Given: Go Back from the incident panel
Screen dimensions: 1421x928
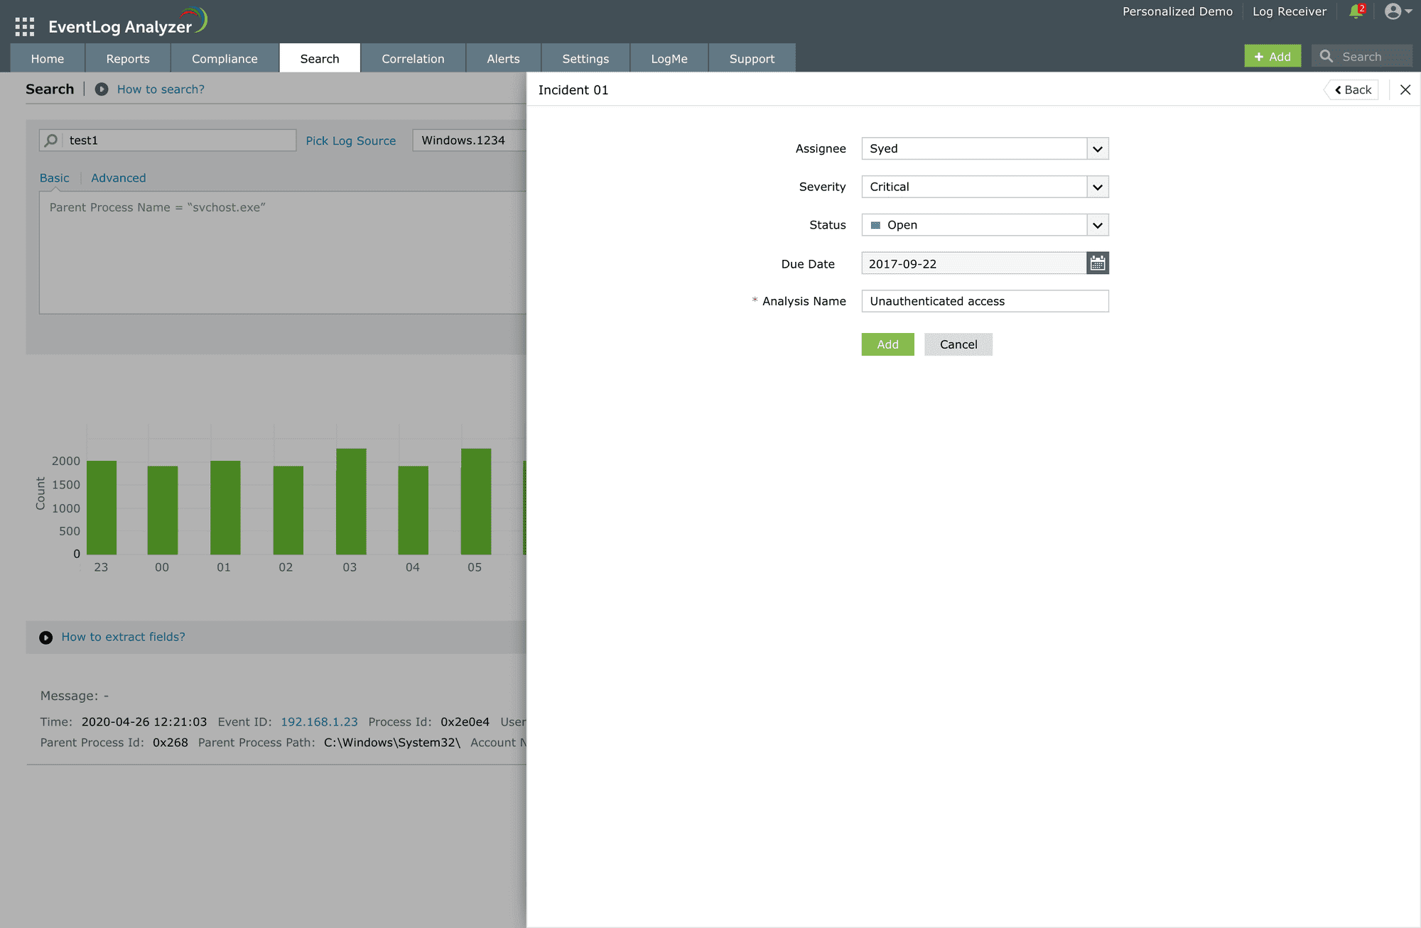Looking at the screenshot, I should click(1352, 89).
